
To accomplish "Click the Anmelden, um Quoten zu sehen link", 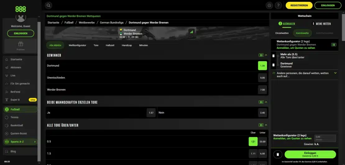I will click(296, 48).
